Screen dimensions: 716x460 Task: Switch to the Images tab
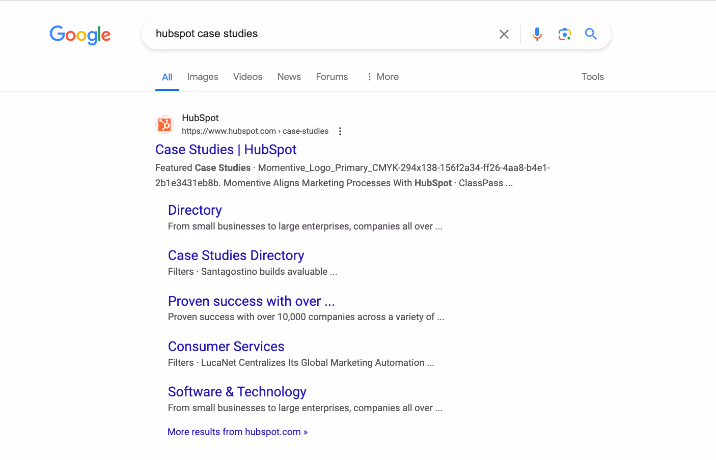tap(203, 77)
